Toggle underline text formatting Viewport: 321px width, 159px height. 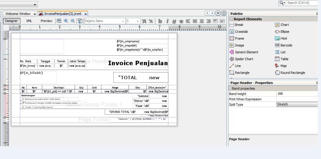tap(174, 21)
